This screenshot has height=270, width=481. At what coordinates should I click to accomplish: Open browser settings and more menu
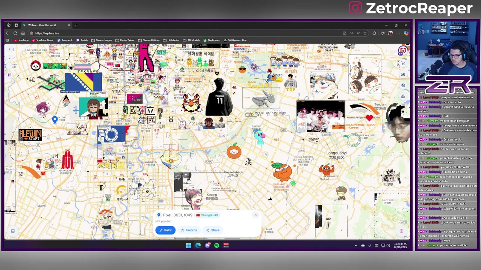[x=398, y=33]
